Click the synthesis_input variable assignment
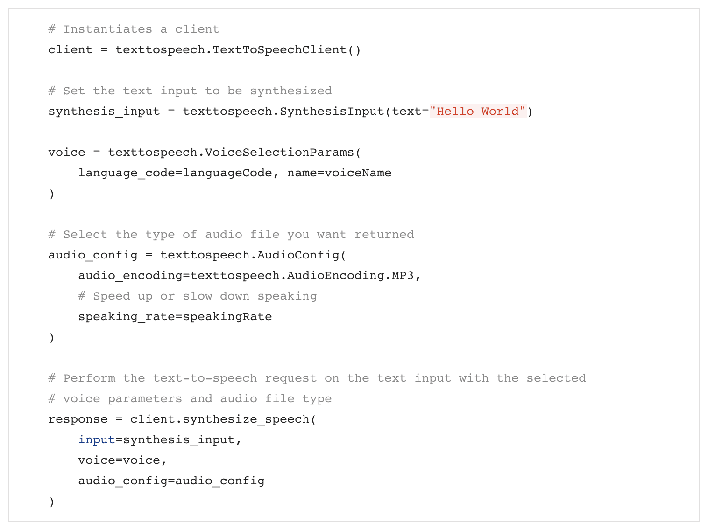Screen dimensions: 708x530 [x=104, y=112]
